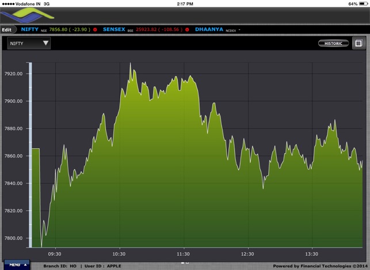
Task: Click the 7840.00 price axis label
Action: click(x=14, y=183)
